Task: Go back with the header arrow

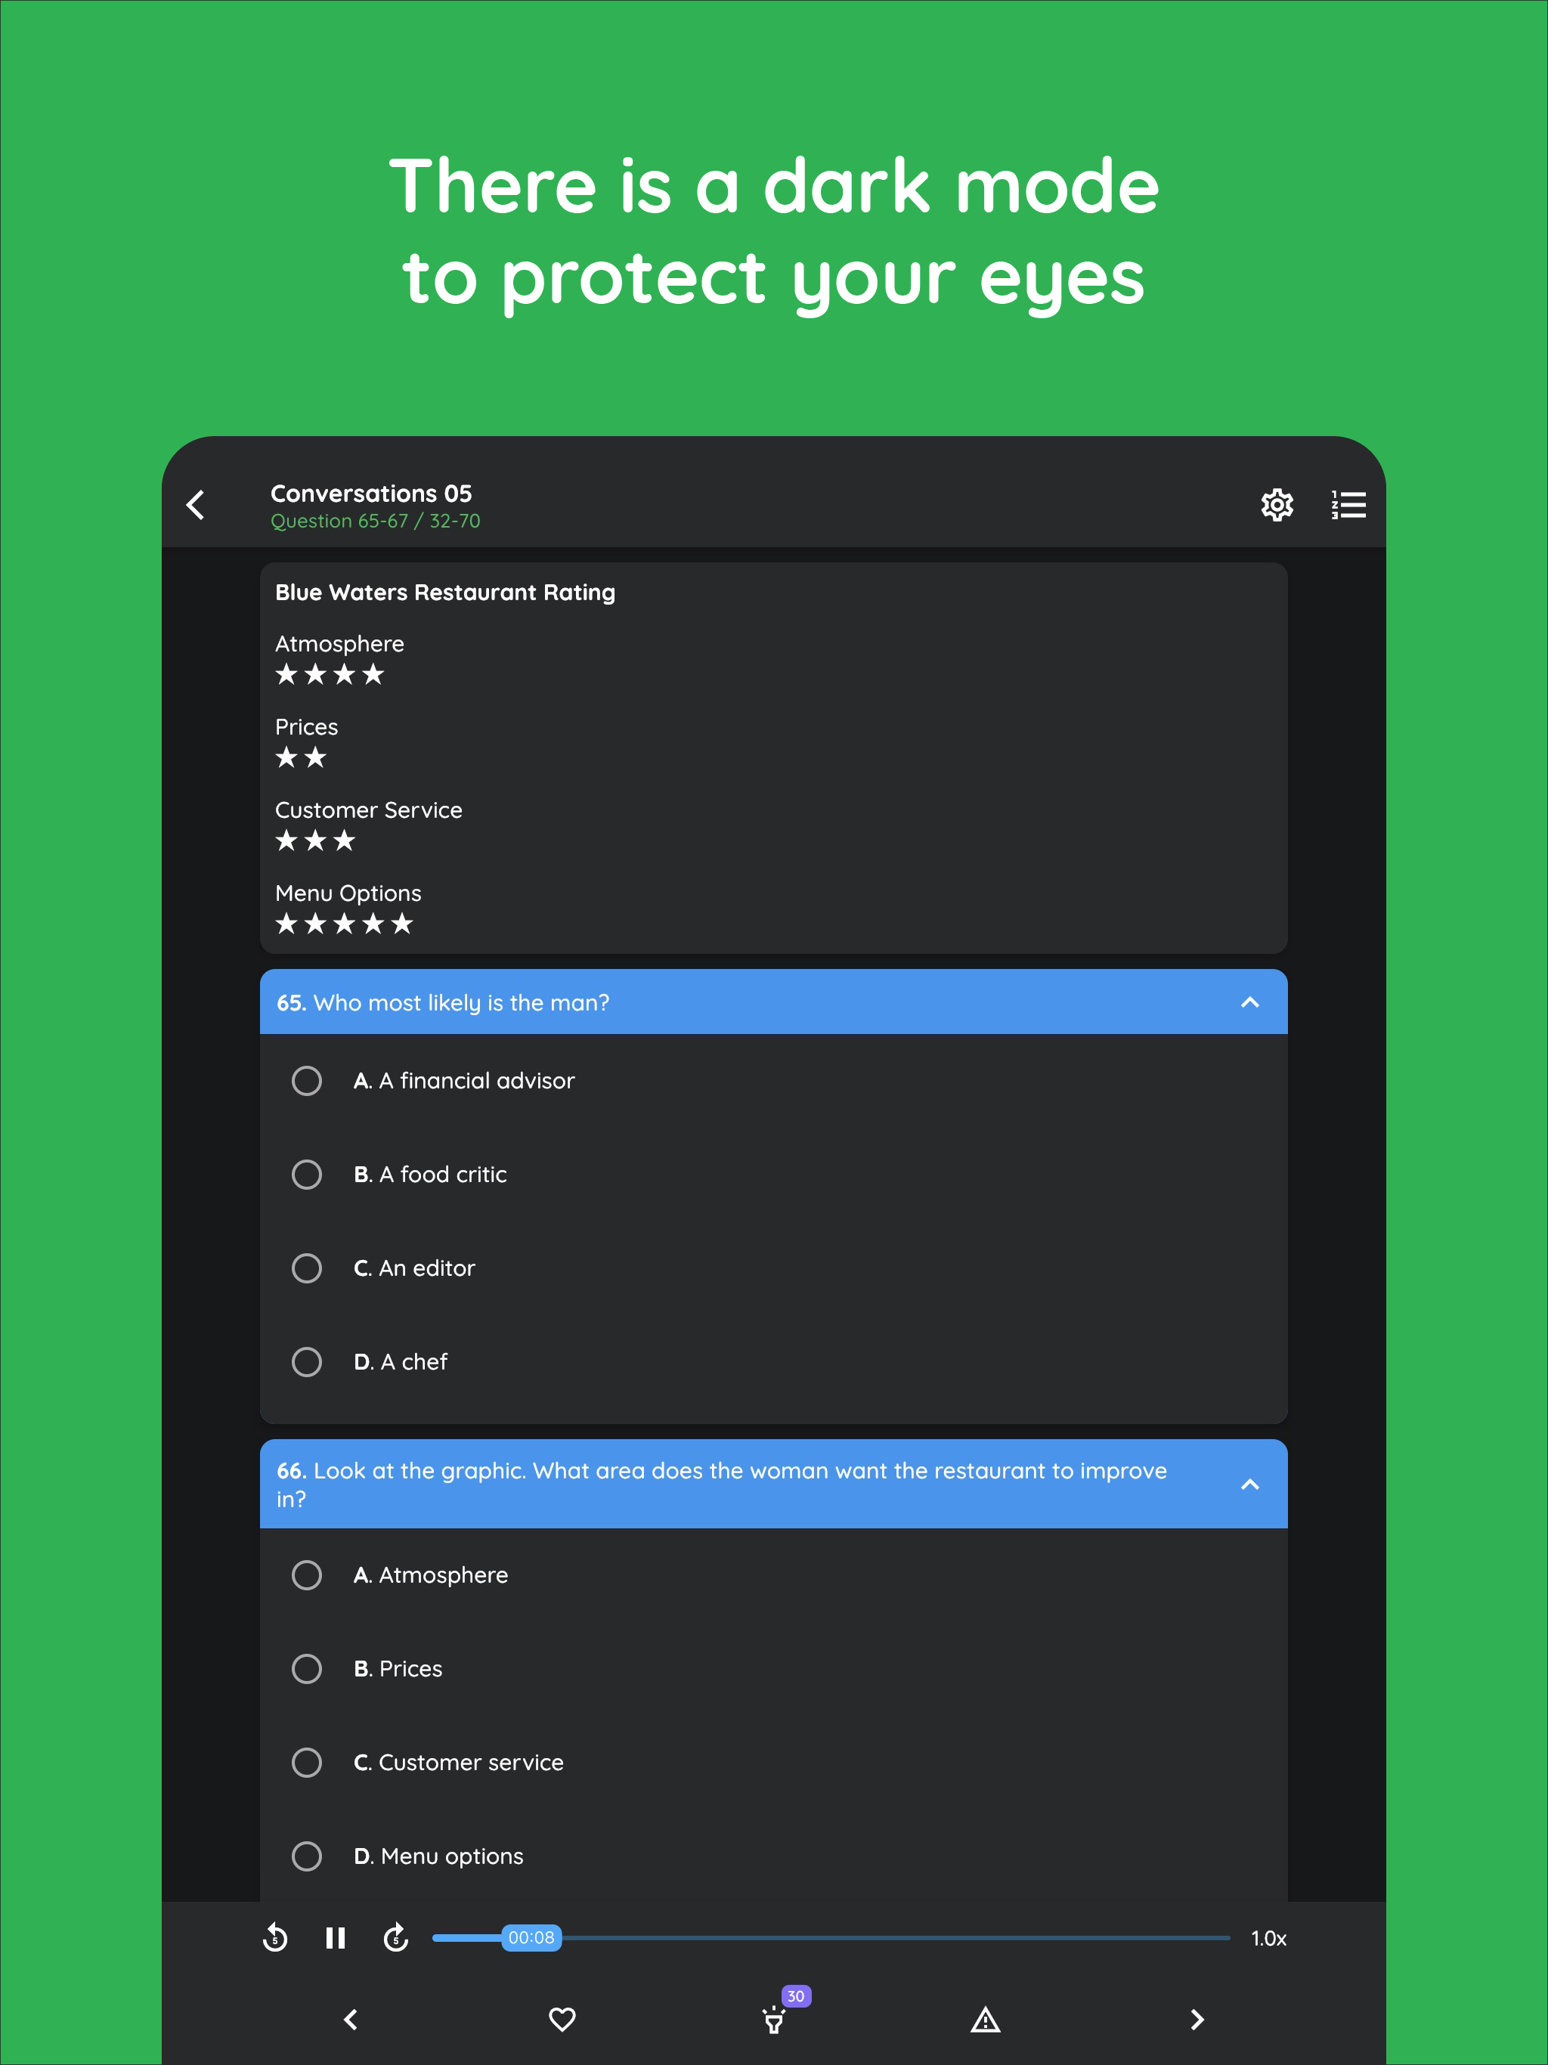Action: pyautogui.click(x=195, y=505)
